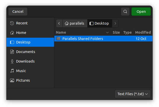This screenshot has width=159, height=107.
Task: Sort files by the Modified column
Action: [143, 32]
